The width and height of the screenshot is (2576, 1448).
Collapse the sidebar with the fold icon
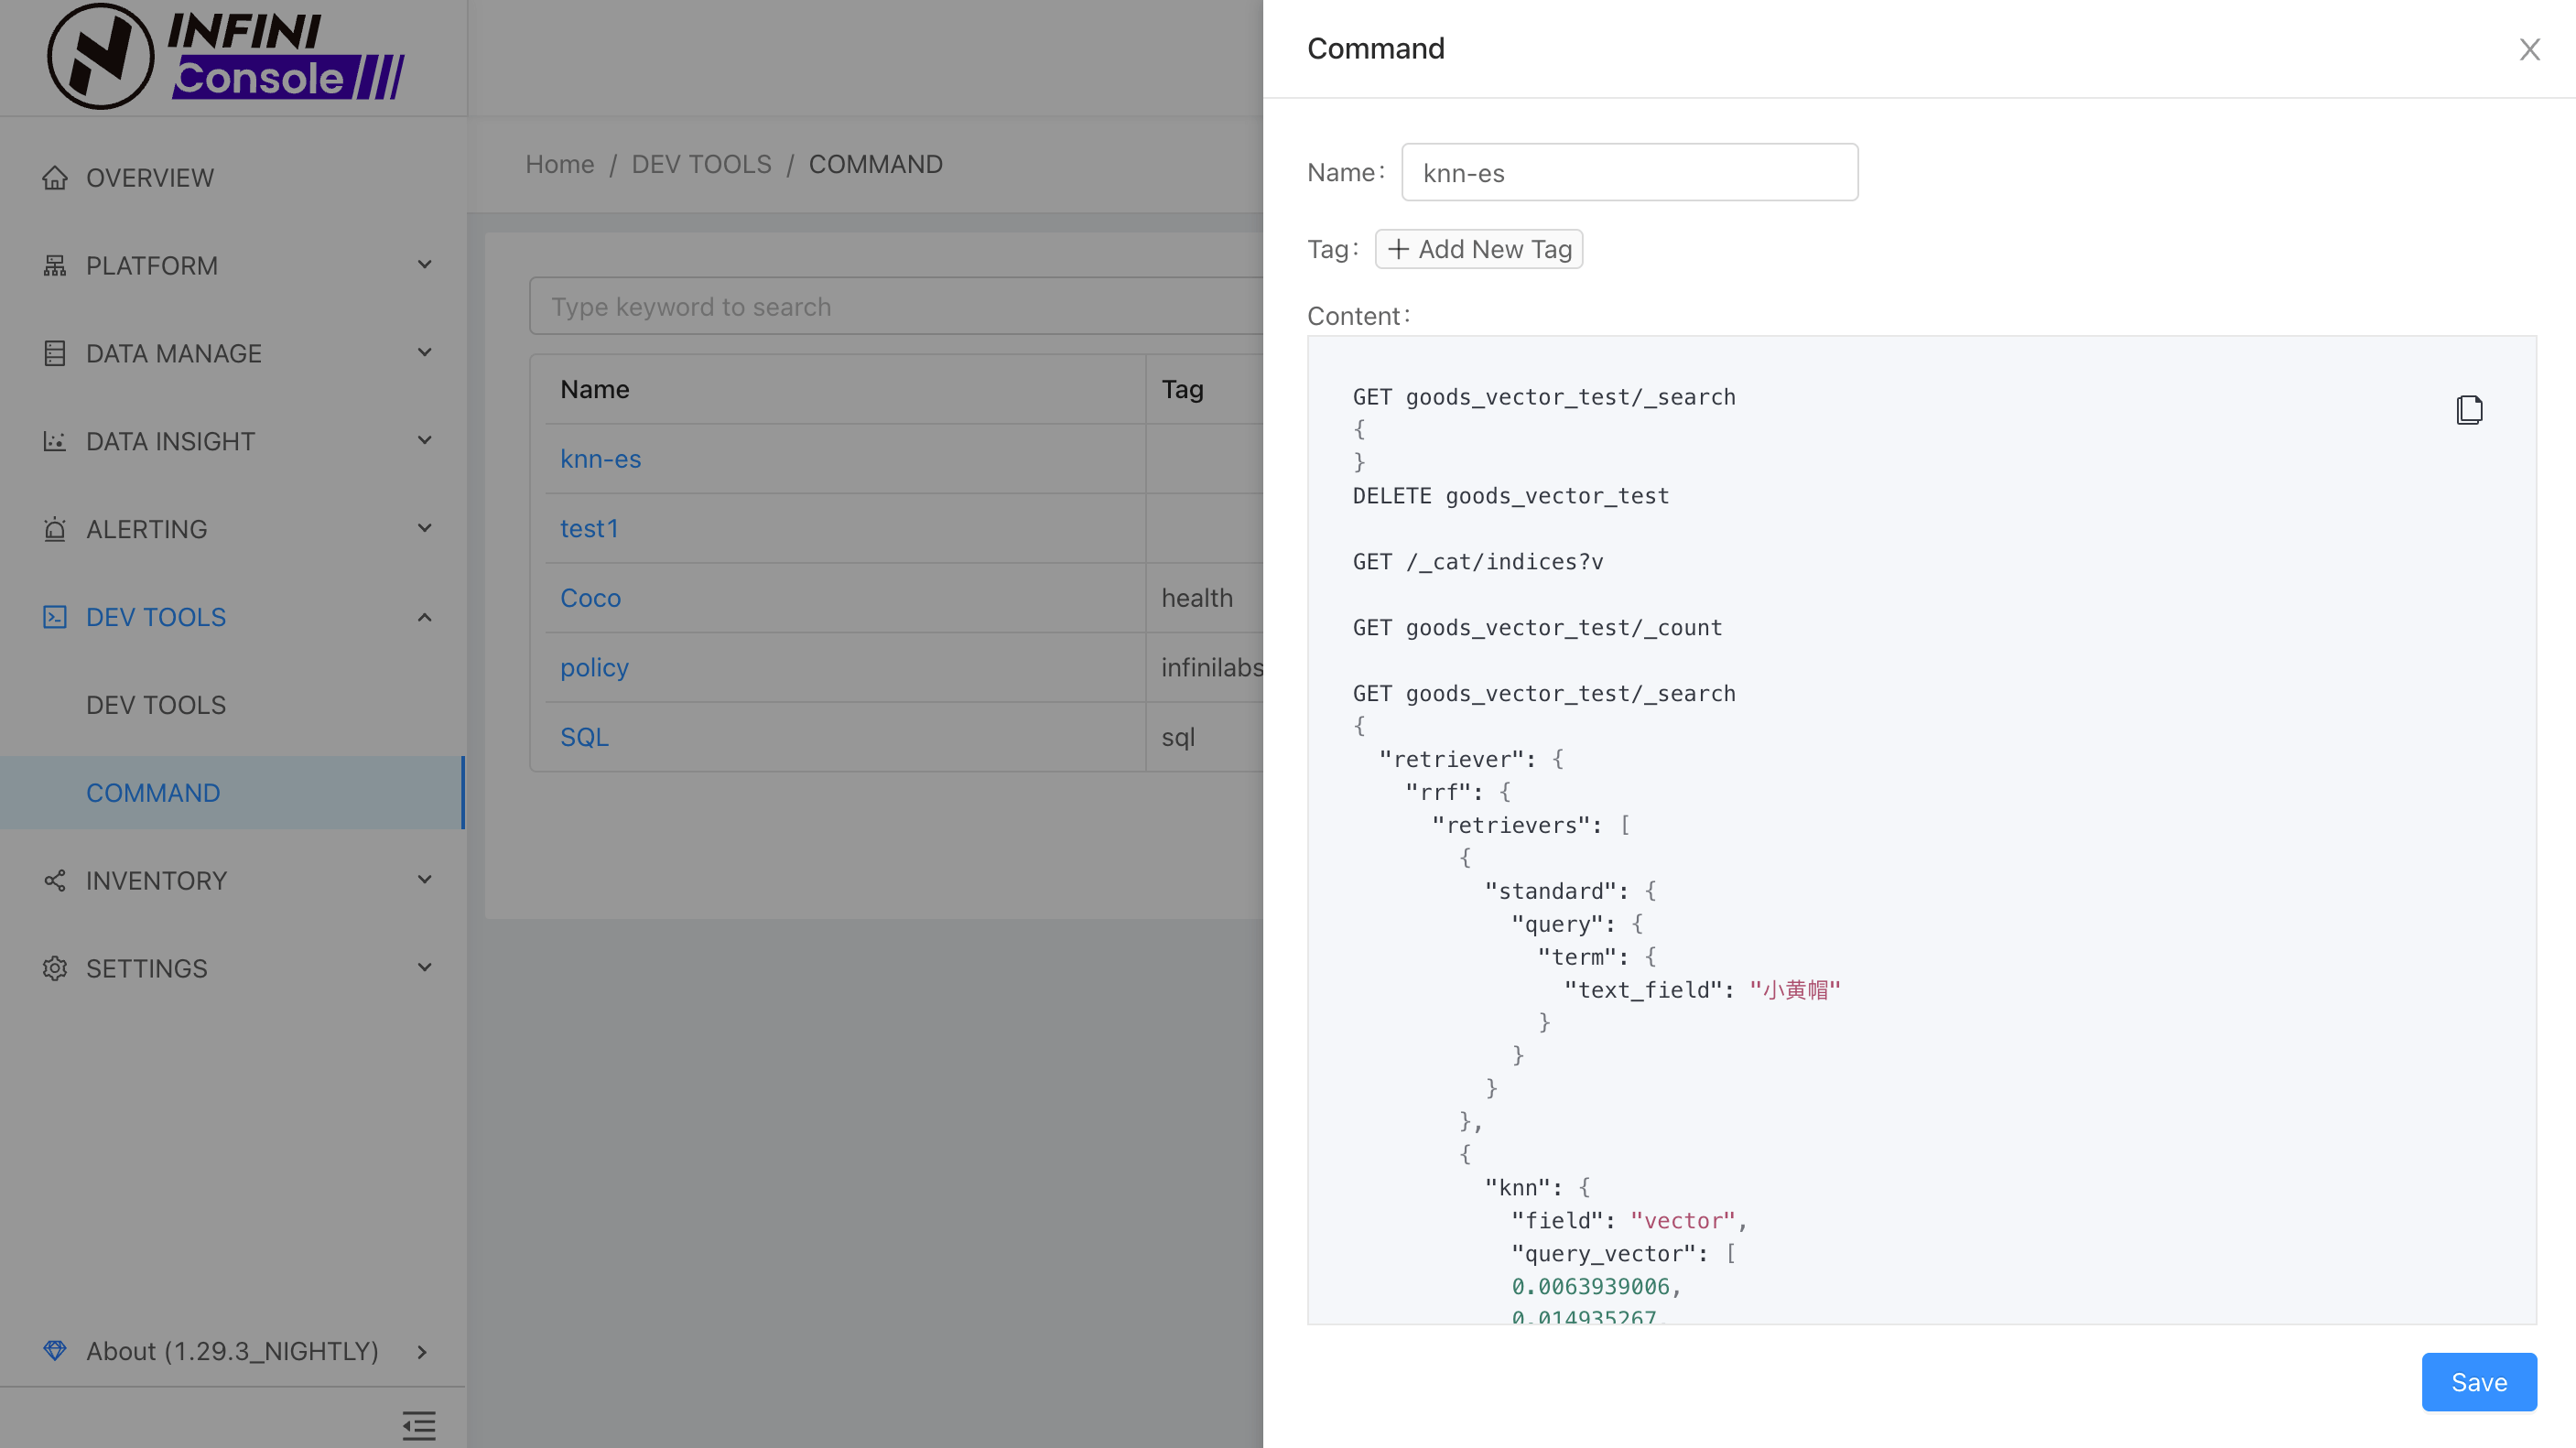tap(419, 1425)
